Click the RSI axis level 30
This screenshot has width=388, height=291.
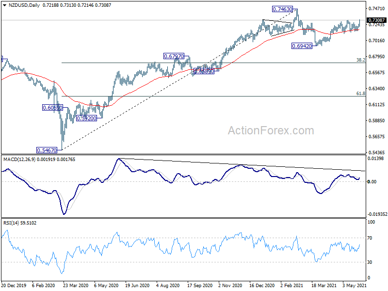(x=370, y=262)
